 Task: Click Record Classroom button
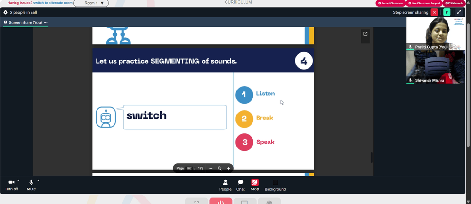coord(390,3)
